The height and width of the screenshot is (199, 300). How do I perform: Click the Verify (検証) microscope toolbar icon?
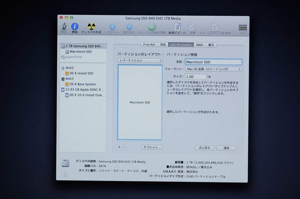click(x=64, y=27)
